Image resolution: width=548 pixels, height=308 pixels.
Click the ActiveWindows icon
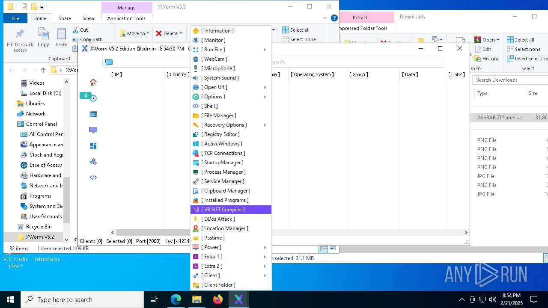(196, 144)
